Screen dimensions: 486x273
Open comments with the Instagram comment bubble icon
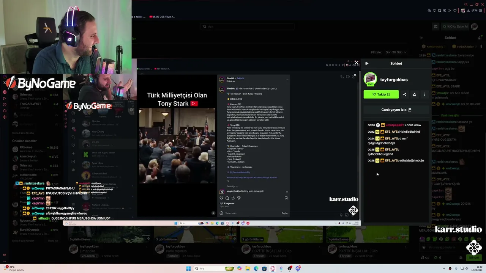pyautogui.click(x=227, y=198)
